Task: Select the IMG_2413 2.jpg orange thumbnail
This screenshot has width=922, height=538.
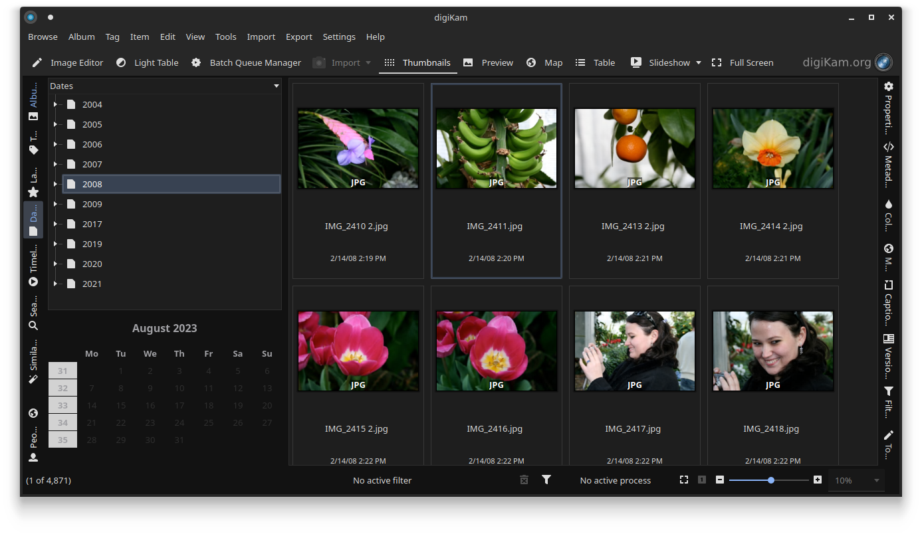Action: [x=634, y=148]
